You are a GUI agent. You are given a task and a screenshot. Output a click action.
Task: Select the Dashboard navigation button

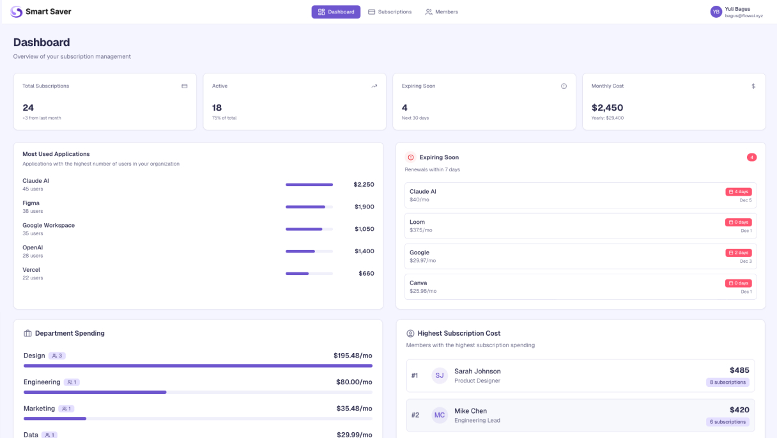[x=335, y=12]
